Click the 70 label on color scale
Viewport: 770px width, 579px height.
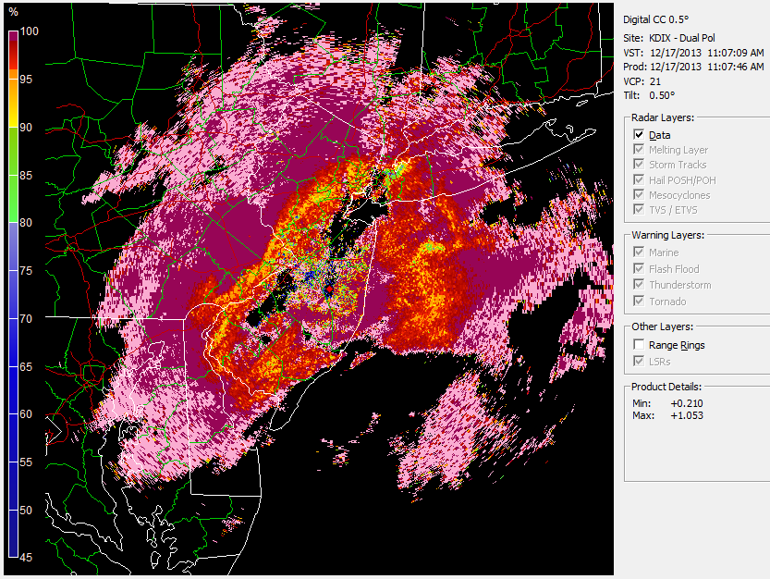[x=26, y=318]
